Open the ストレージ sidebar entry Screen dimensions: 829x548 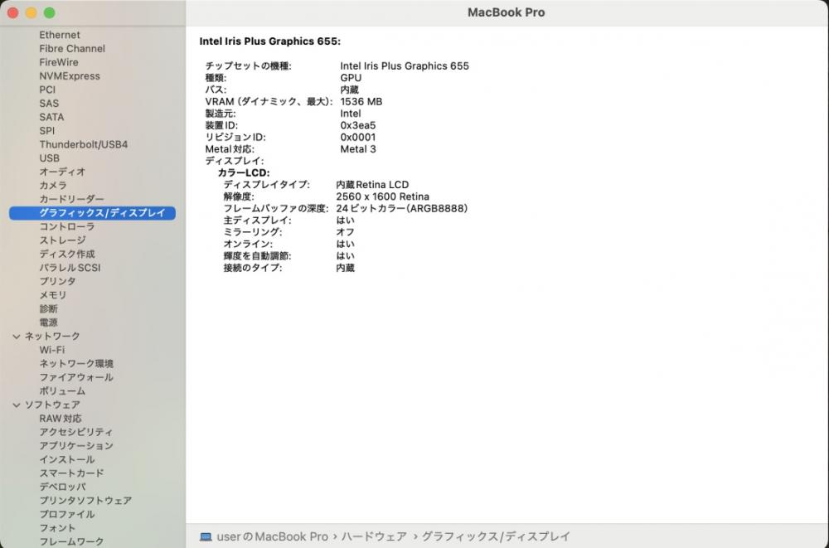(62, 240)
